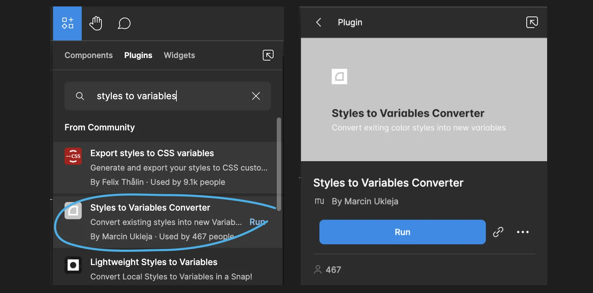Pop out the plugins search panel
The height and width of the screenshot is (293, 593).
[x=268, y=55]
